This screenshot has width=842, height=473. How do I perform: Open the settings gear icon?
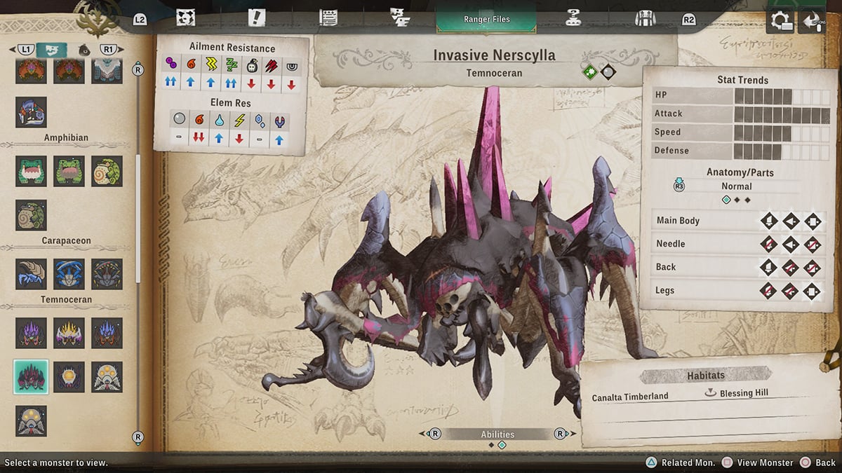[x=781, y=21]
